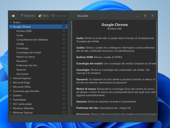Check the Windows Explorer checkbox
Screen dimensions: 170x128
point(64,112)
